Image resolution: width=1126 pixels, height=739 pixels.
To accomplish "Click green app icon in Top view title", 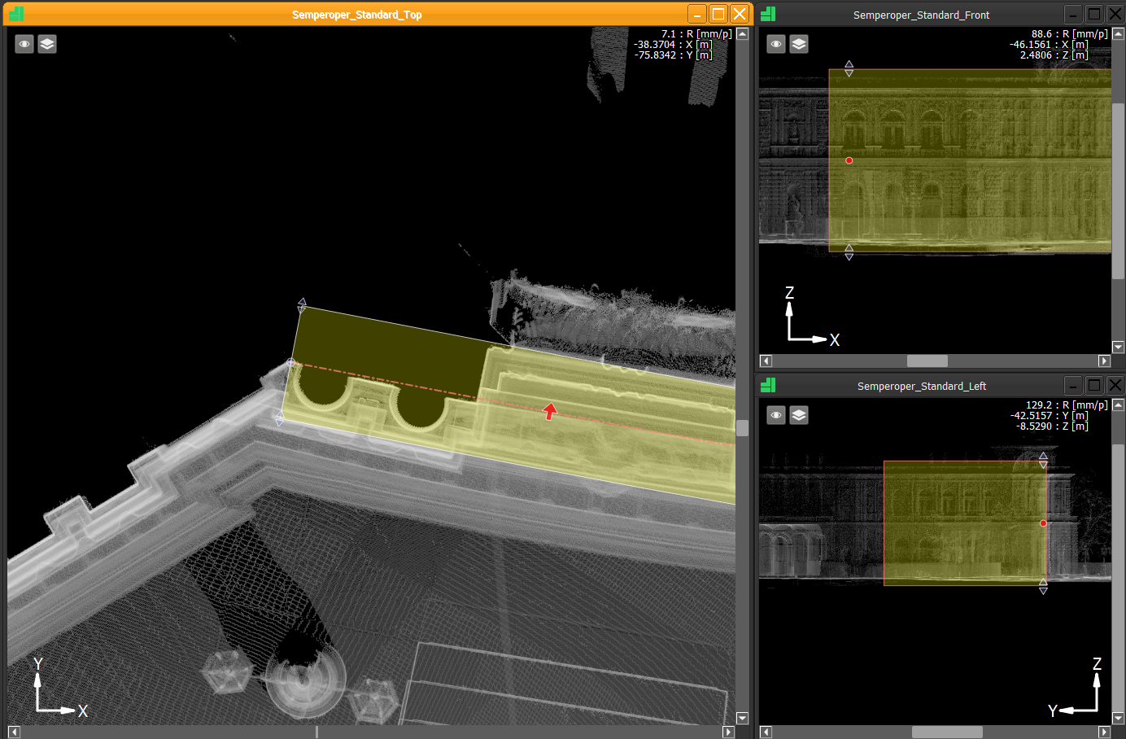I will pos(16,14).
